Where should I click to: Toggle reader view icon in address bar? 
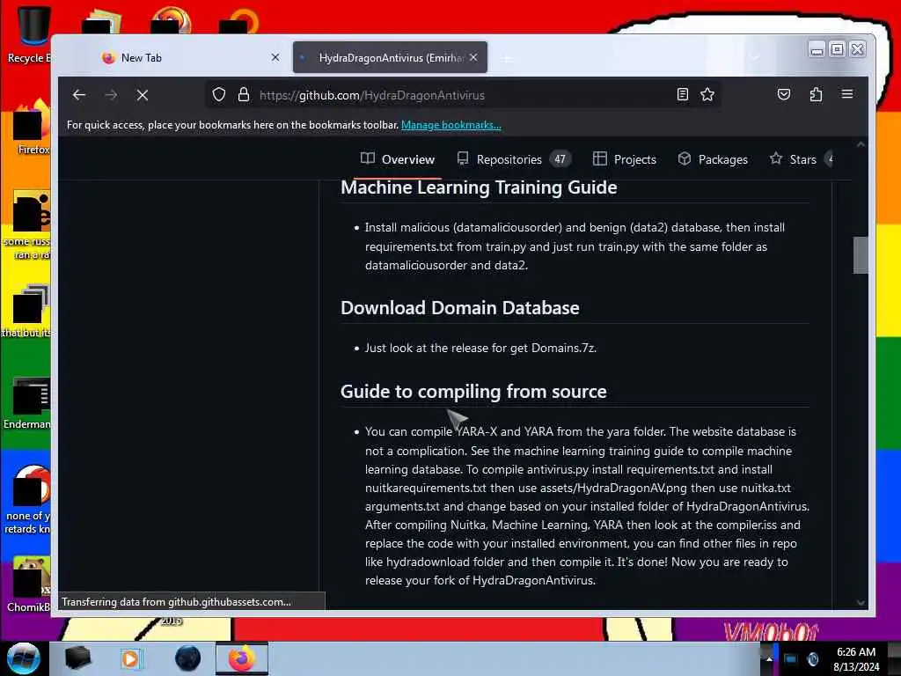682,94
